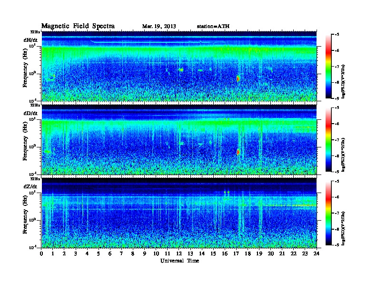Click hour tick label 14 on time axis

202,253
